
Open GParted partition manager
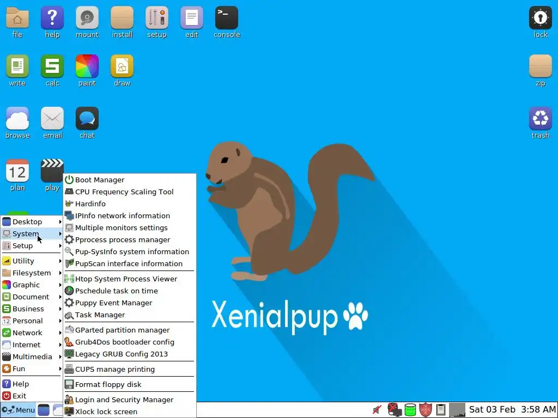(130, 330)
